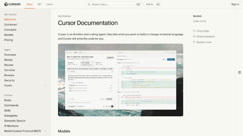243x136 pixels.
Task: Open the Terminal page
Action: click(9, 70)
